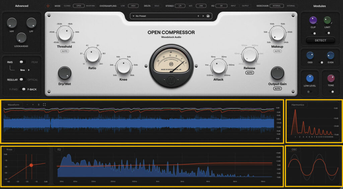Click the dark Output Gain knob

[x=277, y=73]
